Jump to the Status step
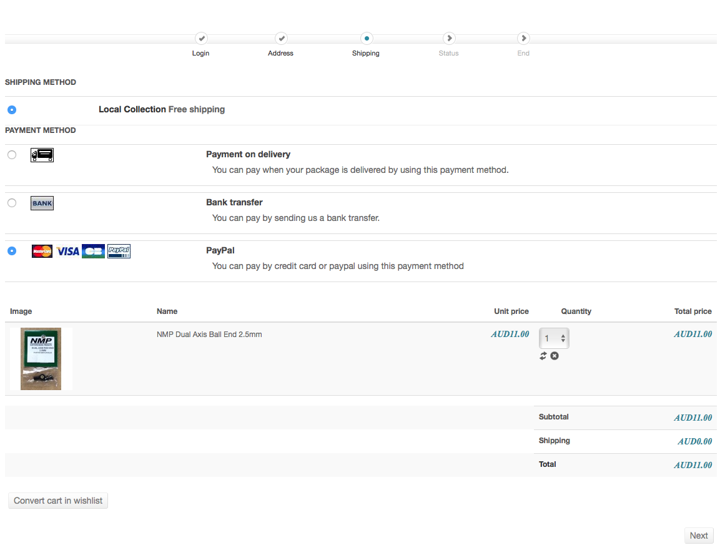This screenshot has height=553, width=725. 449,39
